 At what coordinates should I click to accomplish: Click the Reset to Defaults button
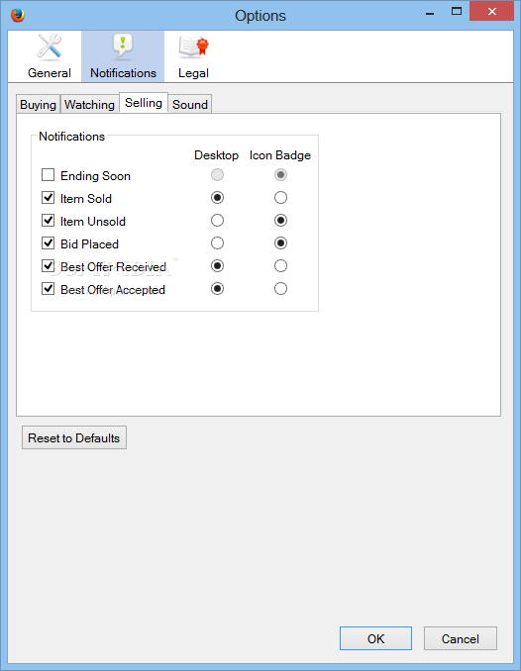pyautogui.click(x=74, y=437)
